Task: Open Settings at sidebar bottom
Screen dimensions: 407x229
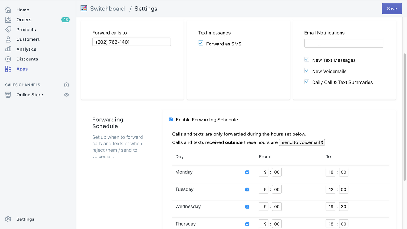Action: click(x=25, y=219)
